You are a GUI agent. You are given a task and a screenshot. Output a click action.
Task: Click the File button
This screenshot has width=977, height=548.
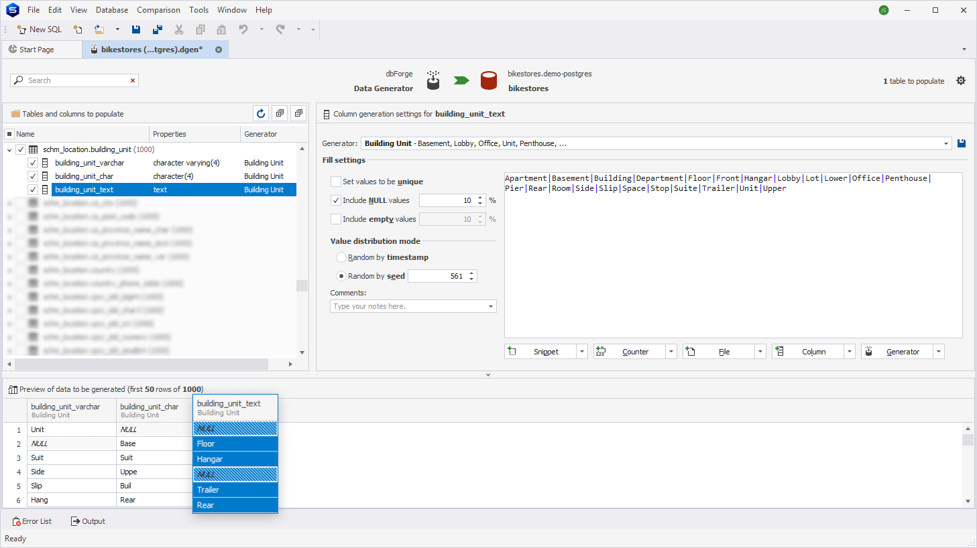(719, 352)
